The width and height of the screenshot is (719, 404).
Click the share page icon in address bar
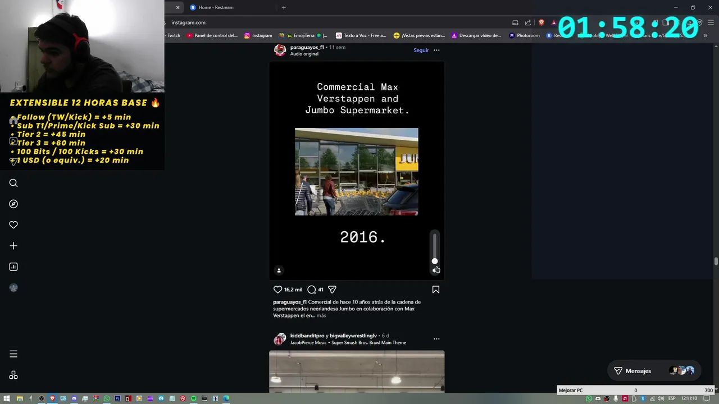pyautogui.click(x=528, y=22)
